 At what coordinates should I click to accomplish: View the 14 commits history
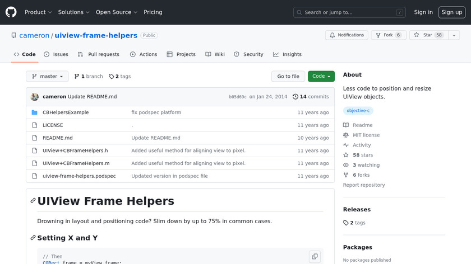click(x=311, y=97)
